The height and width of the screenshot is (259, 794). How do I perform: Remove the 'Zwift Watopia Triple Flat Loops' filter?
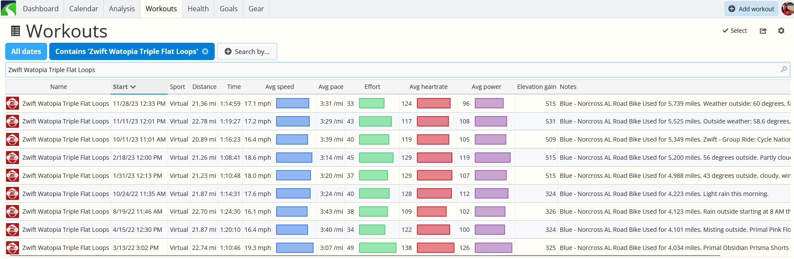click(205, 51)
